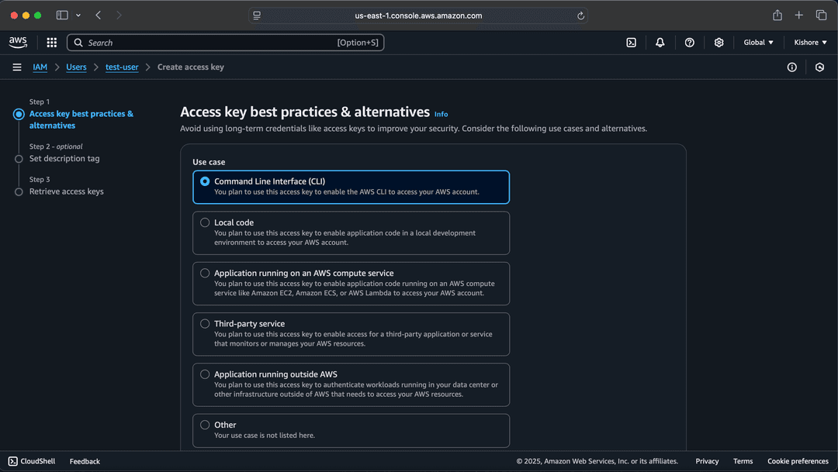Expand the sidebar chevron next to Safari's sidebar icon
Viewport: 838px width, 472px height.
click(x=79, y=15)
